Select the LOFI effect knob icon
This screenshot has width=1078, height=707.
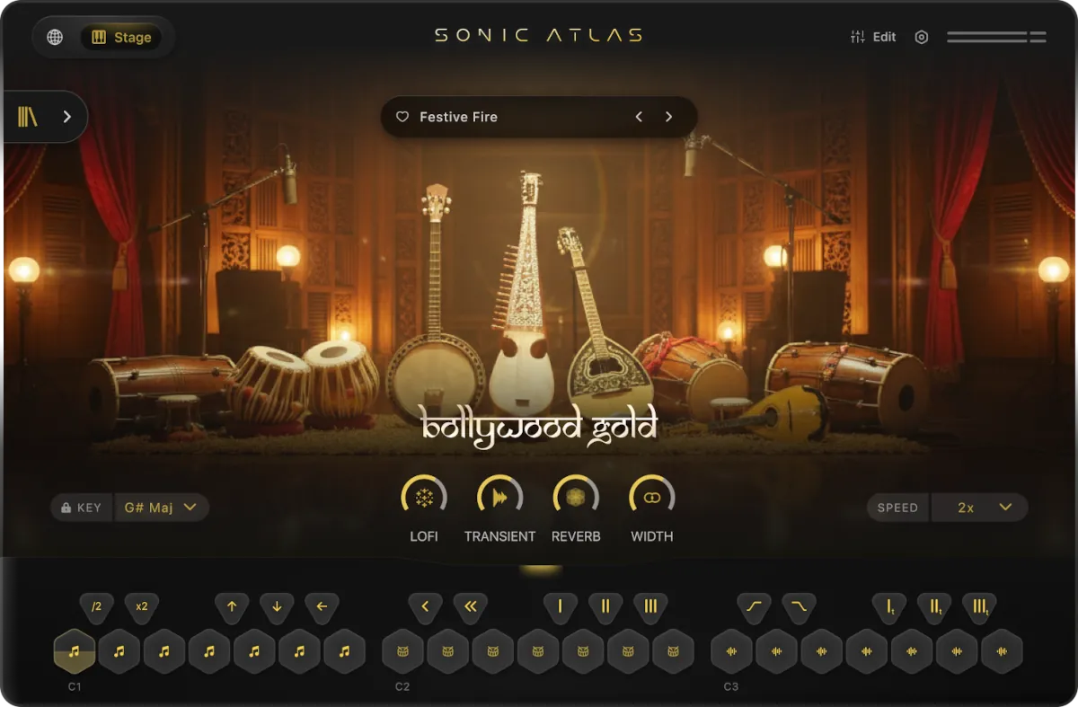(x=423, y=495)
